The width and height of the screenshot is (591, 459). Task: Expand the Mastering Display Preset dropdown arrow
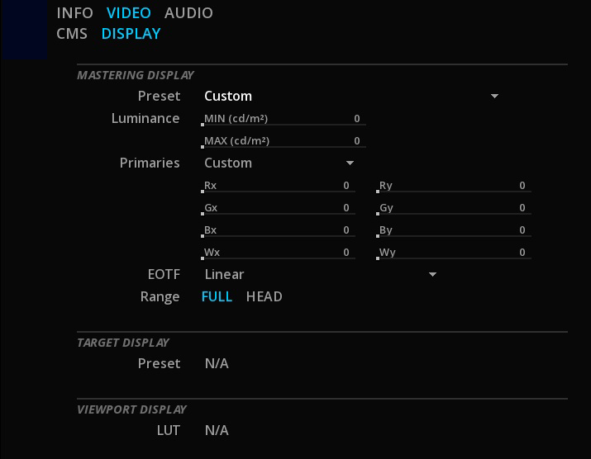tap(494, 96)
